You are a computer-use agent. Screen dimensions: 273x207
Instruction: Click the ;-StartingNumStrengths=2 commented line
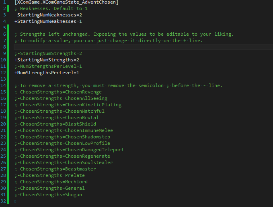coord(48,53)
